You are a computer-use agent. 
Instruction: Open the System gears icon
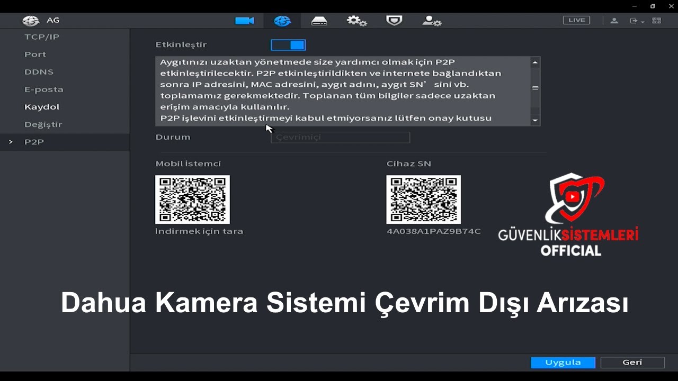tap(356, 21)
